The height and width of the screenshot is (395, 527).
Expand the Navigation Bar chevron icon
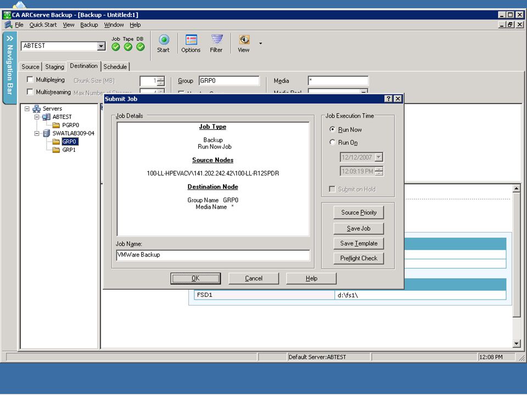click(x=9, y=38)
